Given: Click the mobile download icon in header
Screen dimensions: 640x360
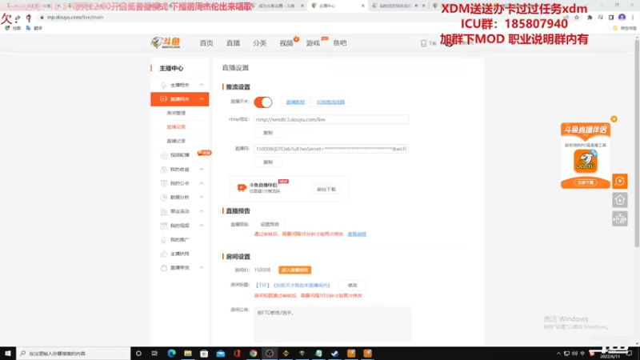Looking at the screenshot, I should click(x=424, y=43).
